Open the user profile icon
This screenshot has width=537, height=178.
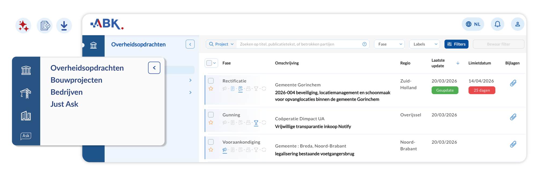click(x=517, y=24)
